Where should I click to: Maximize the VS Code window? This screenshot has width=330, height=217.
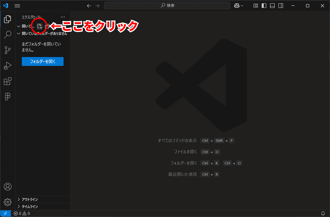(x=308, y=6)
